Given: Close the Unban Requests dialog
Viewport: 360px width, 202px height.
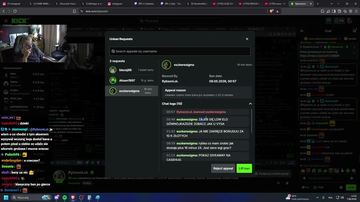Looking at the screenshot, I should click(x=247, y=39).
